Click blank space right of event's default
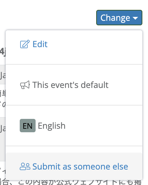This screenshot has width=148, height=185. [x=125, y=85]
